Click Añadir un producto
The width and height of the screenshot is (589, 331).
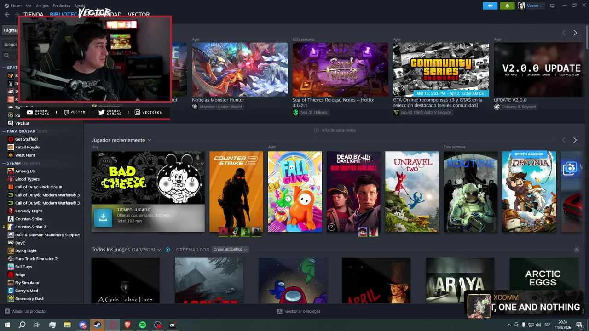[x=25, y=311]
